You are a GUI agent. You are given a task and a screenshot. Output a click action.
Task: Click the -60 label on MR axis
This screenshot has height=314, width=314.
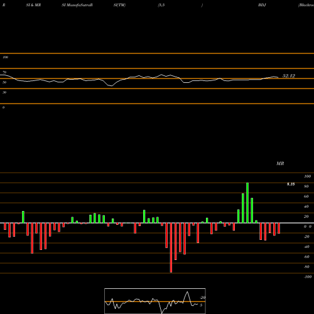click(x=306, y=257)
